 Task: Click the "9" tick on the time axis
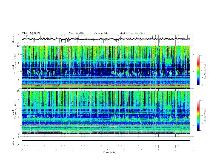tap(175, 150)
